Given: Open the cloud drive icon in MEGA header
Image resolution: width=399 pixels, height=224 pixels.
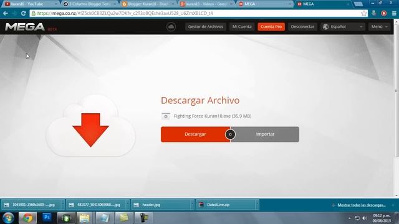Looking at the screenshot, I should pos(171,27).
